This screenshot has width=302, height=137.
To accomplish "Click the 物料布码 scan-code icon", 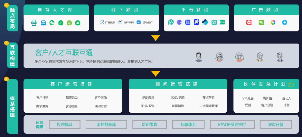I will (x=120, y=22).
